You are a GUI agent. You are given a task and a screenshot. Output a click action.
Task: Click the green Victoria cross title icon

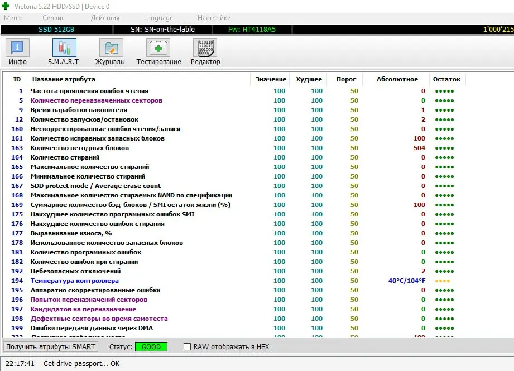pos(6,6)
